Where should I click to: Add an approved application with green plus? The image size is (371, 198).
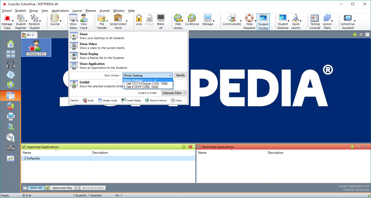(x=184, y=147)
